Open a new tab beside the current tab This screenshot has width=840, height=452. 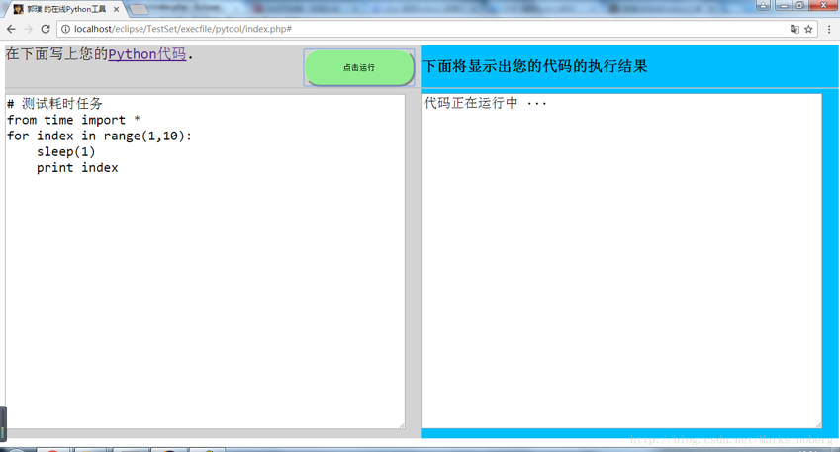pyautogui.click(x=140, y=9)
